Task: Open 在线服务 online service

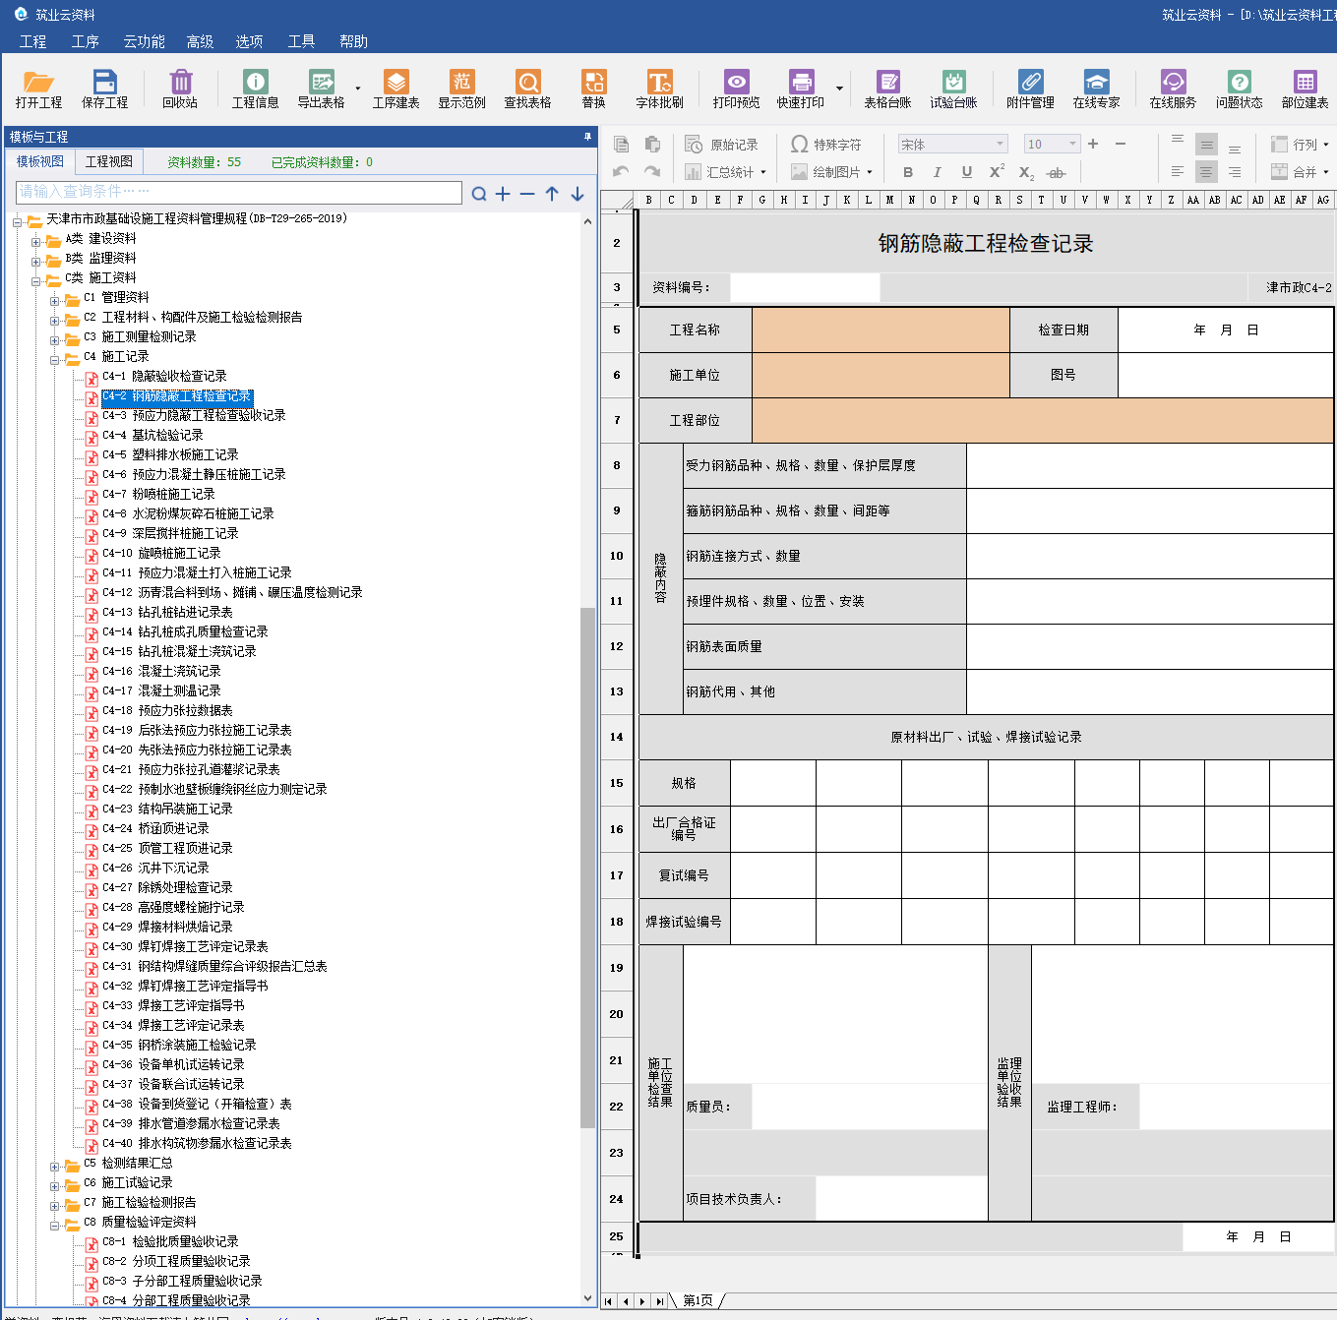Action: 1173,89
